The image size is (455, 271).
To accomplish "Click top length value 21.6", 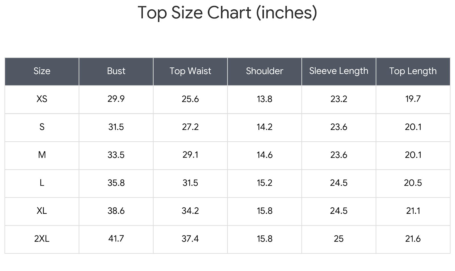I will point(413,239).
